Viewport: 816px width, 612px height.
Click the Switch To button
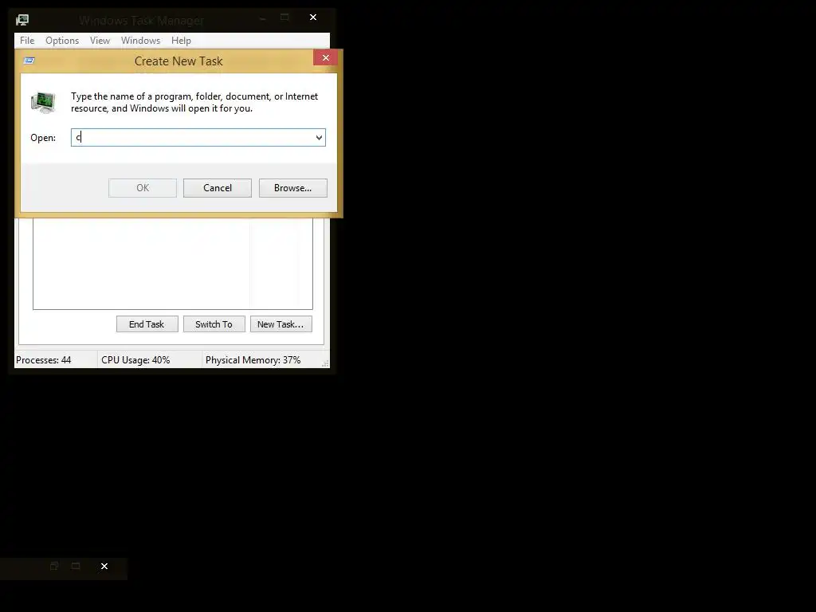click(214, 324)
